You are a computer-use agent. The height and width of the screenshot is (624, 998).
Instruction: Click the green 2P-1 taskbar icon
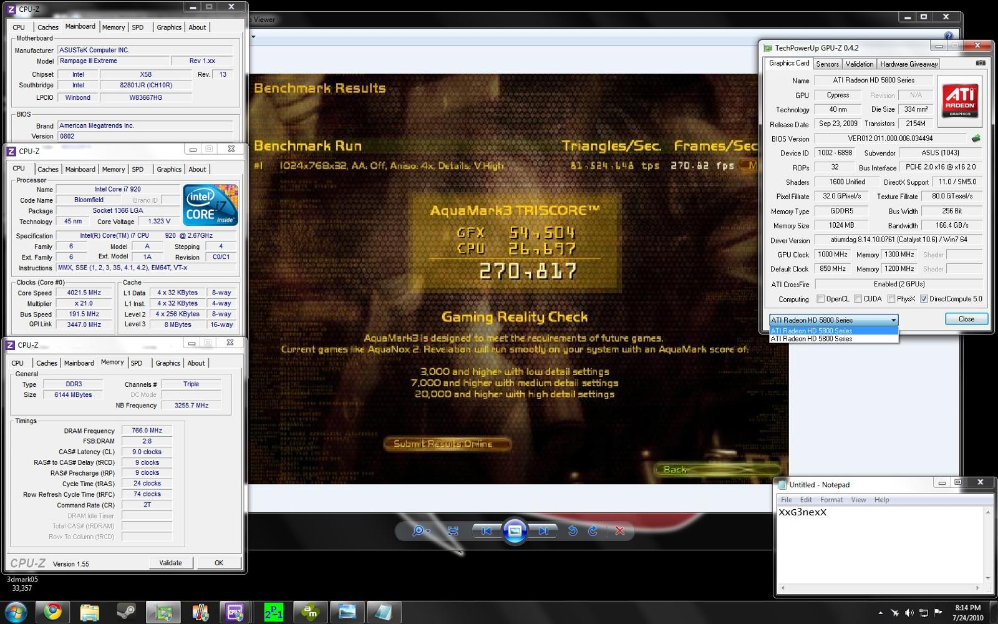point(273,612)
